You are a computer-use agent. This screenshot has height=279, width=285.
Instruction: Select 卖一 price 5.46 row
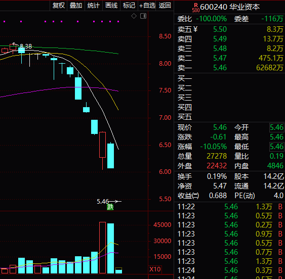(x=230, y=68)
